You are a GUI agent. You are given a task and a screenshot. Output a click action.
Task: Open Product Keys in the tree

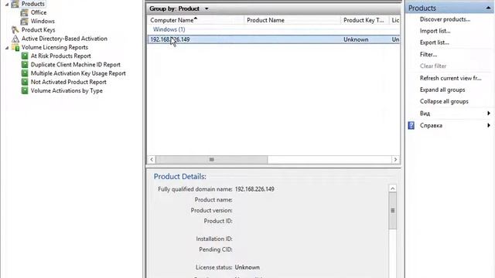click(x=38, y=30)
